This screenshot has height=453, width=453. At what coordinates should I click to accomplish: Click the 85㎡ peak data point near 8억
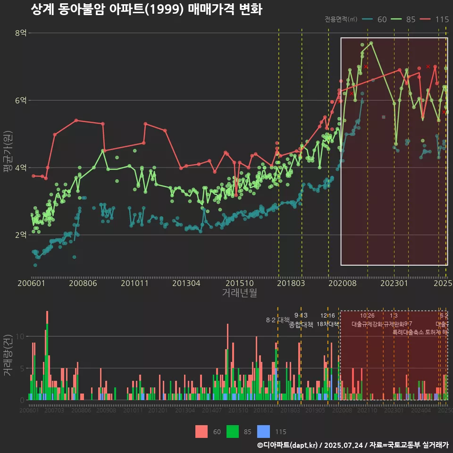pos(371,43)
